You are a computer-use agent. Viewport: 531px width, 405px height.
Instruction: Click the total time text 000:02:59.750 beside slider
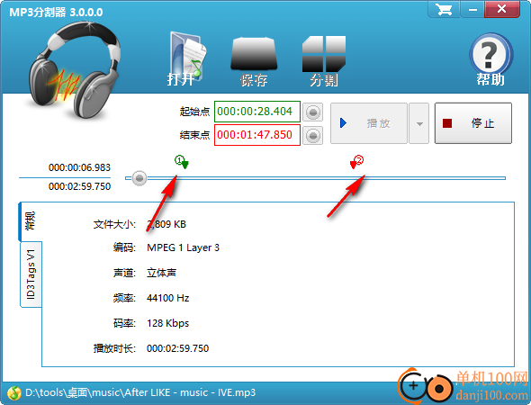(79, 186)
